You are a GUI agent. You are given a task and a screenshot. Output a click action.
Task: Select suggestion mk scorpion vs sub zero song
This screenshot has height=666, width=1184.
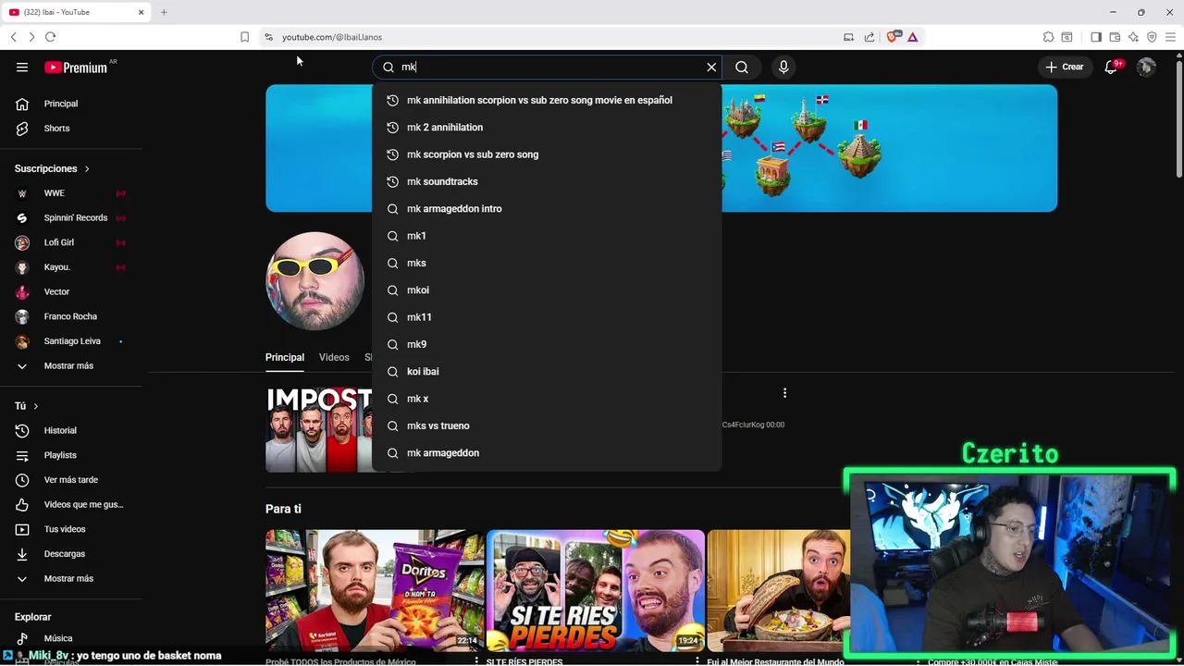click(547, 154)
